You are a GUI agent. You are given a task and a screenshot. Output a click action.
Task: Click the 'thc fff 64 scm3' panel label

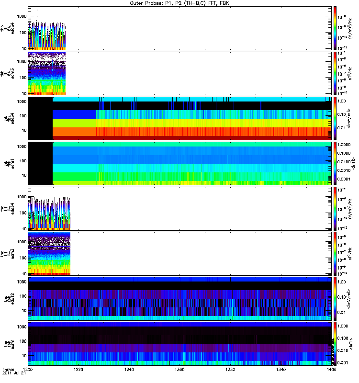coord(7,254)
